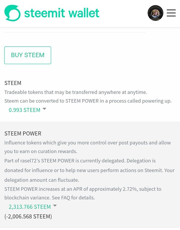
Task: Click the "steemit wallet" wordmark
Action: [62, 13]
